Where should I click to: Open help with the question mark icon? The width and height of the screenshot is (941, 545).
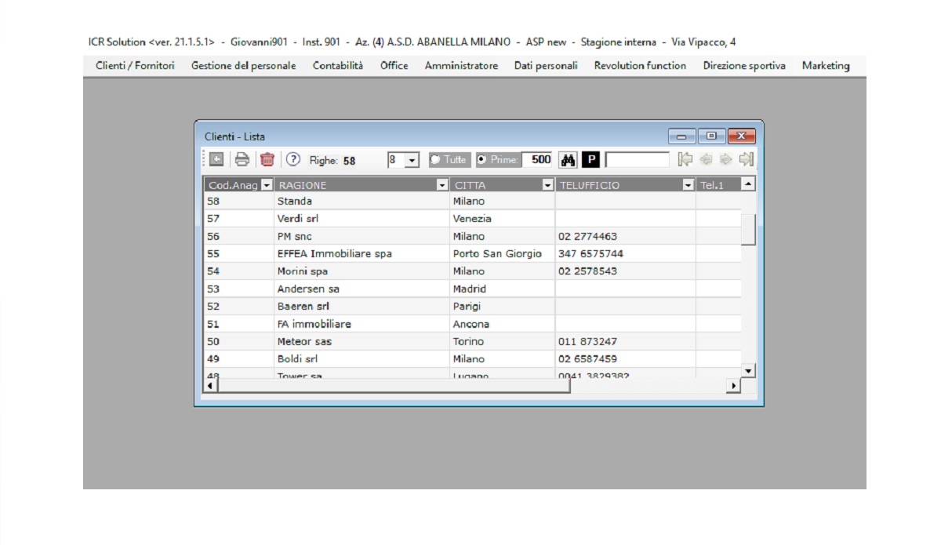[293, 159]
